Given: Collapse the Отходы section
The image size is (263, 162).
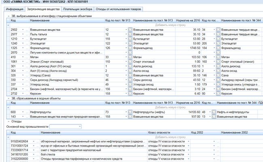Looking at the screenshot, I should (x=8, y=122).
